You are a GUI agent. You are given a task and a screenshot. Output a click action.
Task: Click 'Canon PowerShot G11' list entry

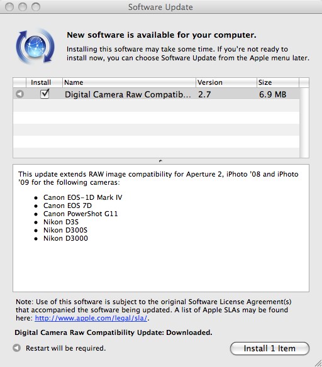pos(80,214)
